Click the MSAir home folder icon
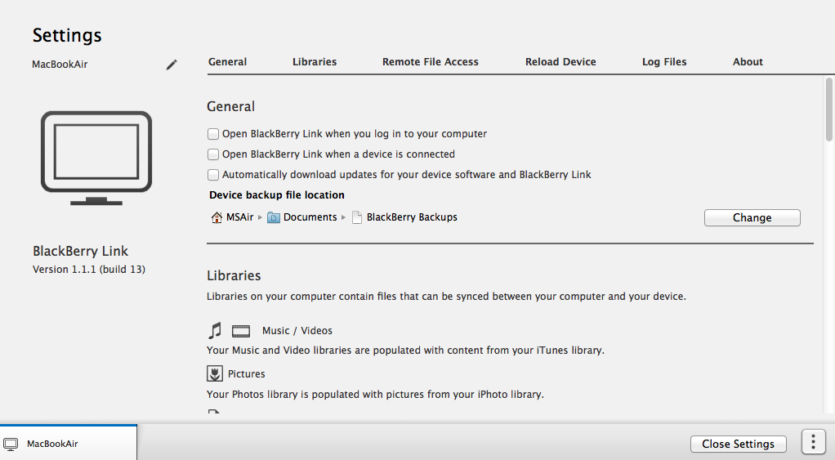Image resolution: width=835 pixels, height=460 pixels. (x=217, y=217)
